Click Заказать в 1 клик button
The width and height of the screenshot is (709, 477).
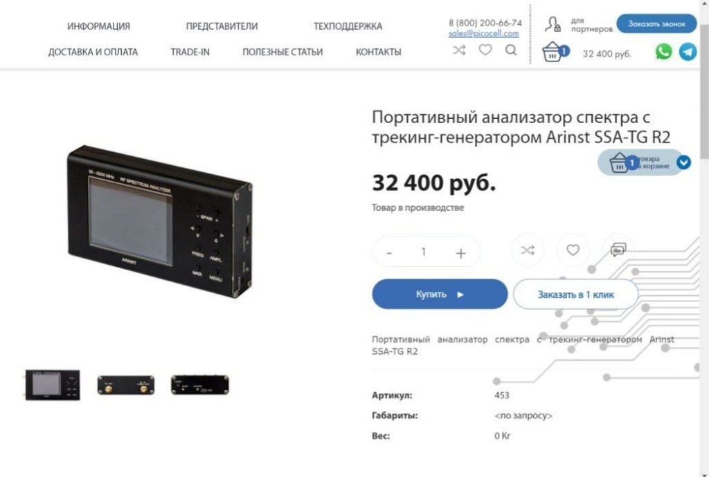[575, 294]
